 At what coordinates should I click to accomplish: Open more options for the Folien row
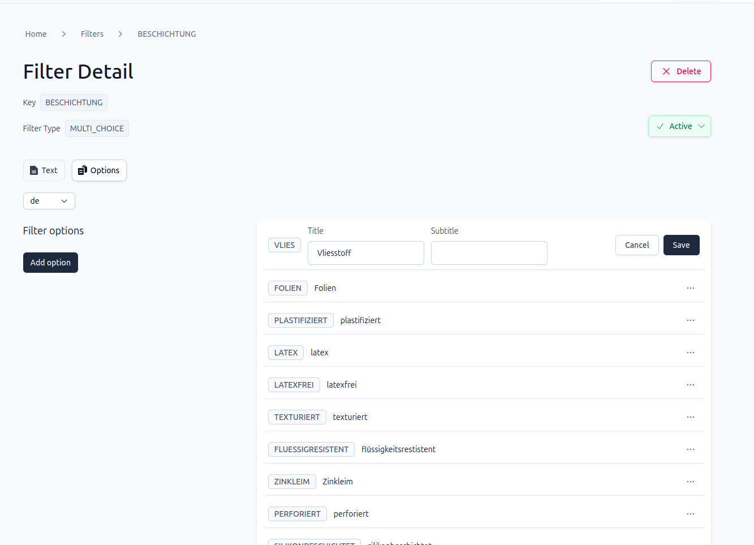point(690,288)
